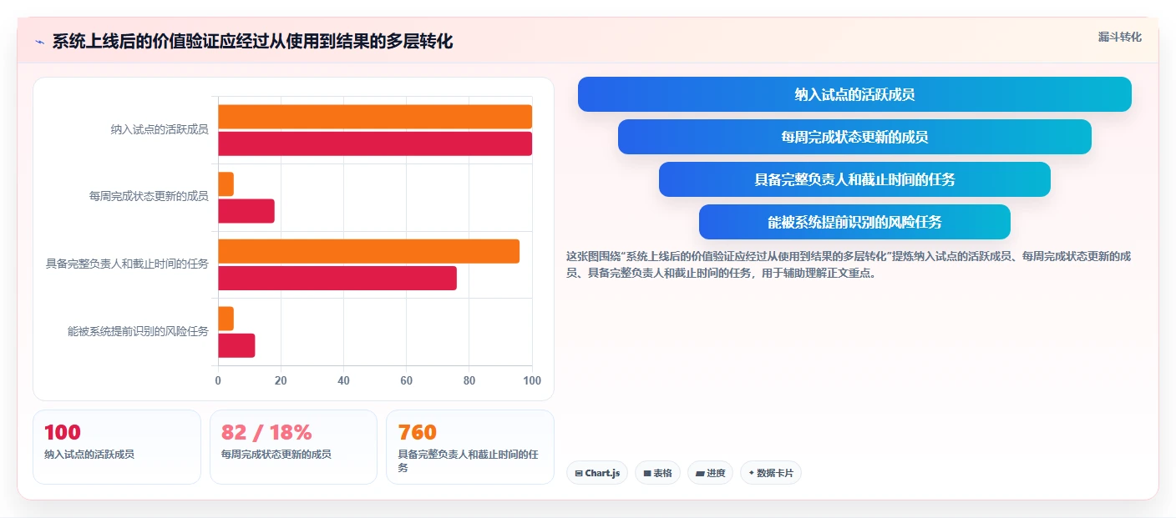Click the caption under the 760 value
Viewport: 1176px width, 518px height.
(469, 461)
